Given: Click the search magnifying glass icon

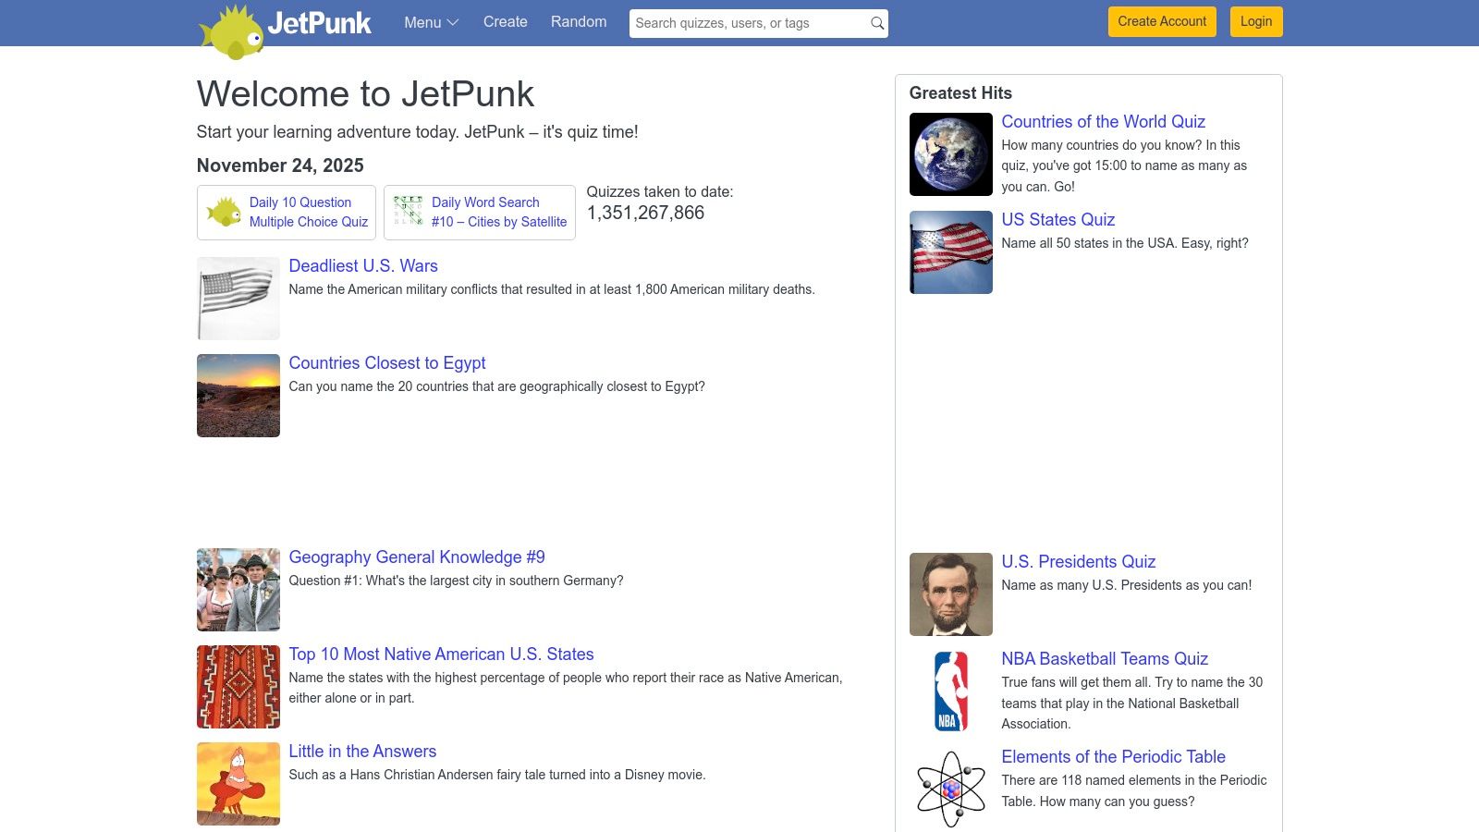Looking at the screenshot, I should [x=875, y=23].
